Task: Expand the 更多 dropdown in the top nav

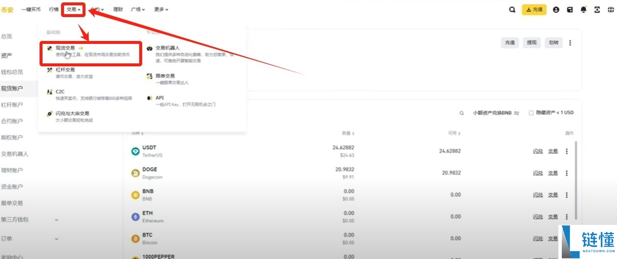Action: click(161, 9)
